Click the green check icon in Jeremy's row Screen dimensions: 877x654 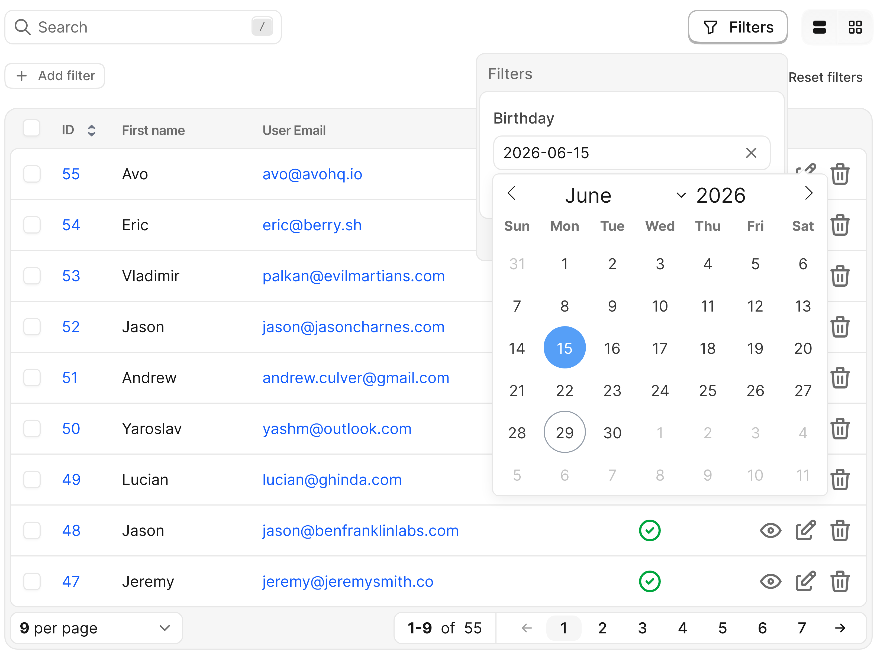click(x=649, y=582)
